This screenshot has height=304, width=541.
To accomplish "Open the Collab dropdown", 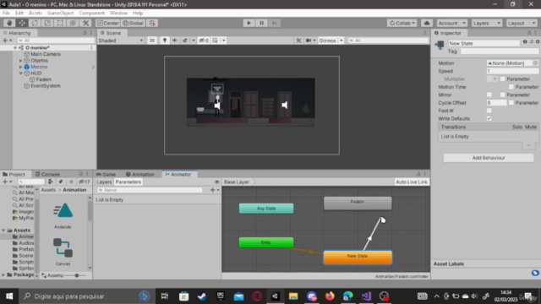I will [x=402, y=23].
